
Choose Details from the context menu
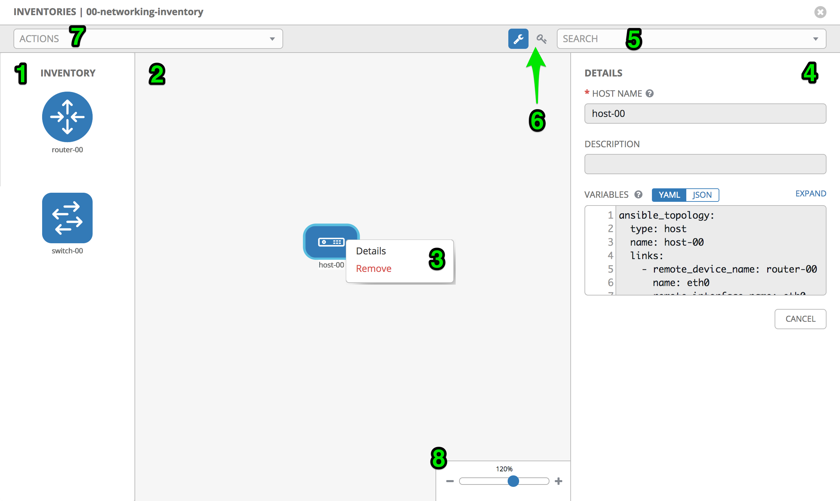[371, 251]
